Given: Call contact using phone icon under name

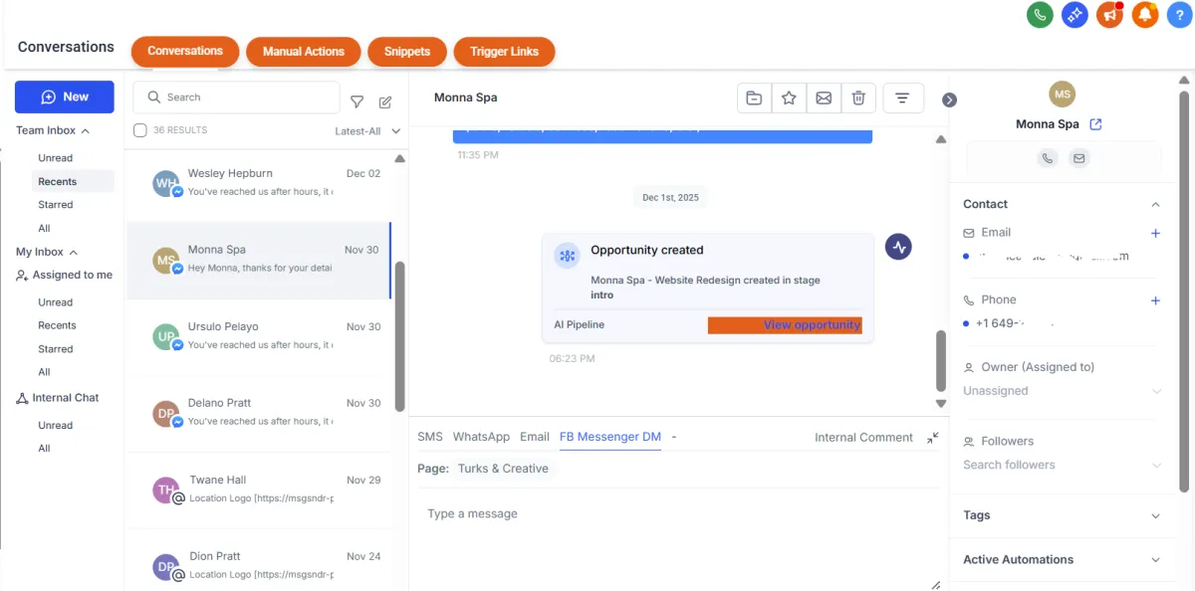Looking at the screenshot, I should click(x=1047, y=157).
